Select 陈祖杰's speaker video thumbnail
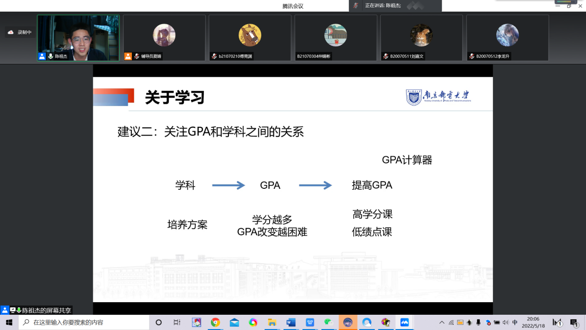 click(78, 38)
